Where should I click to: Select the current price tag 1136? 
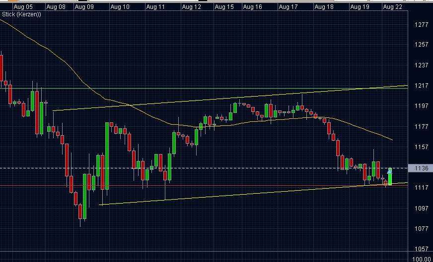click(421, 168)
